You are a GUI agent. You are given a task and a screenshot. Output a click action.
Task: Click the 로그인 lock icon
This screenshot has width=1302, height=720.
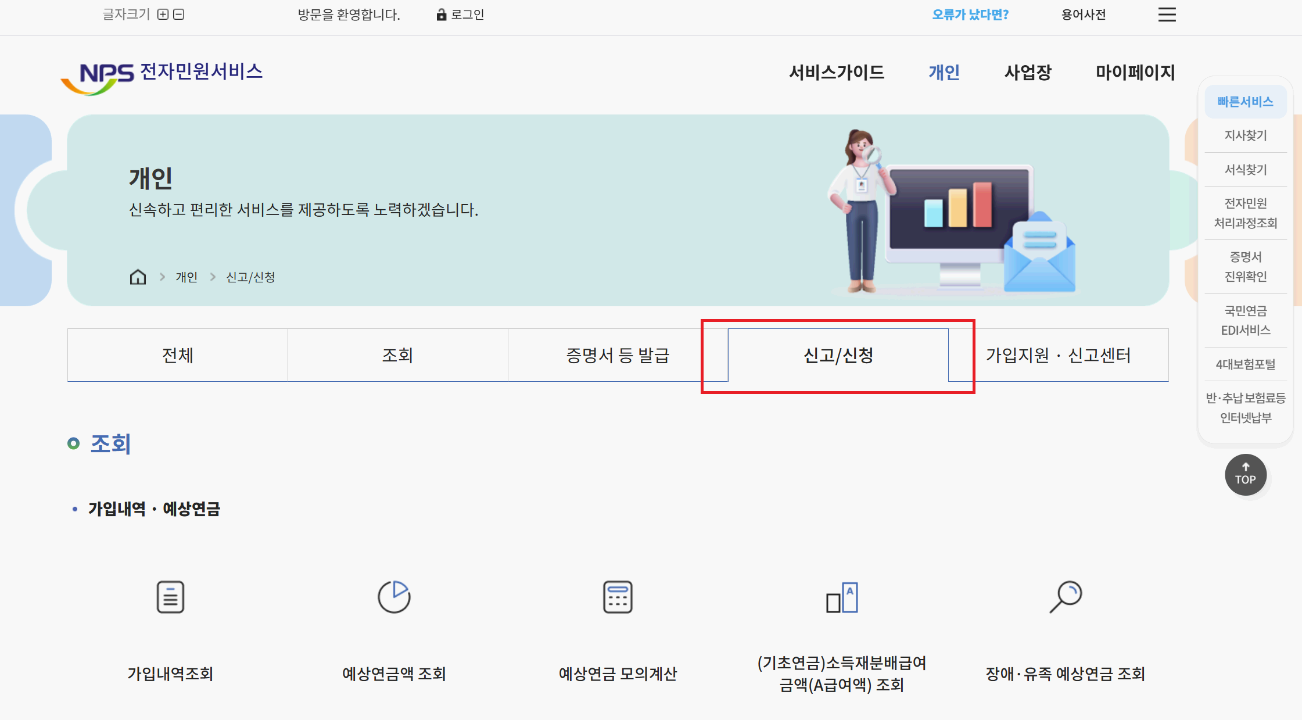[x=440, y=14]
